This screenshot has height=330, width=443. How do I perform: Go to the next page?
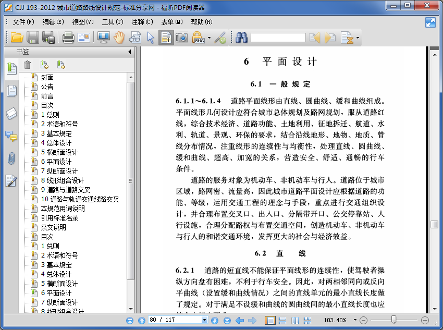click(x=215, y=320)
